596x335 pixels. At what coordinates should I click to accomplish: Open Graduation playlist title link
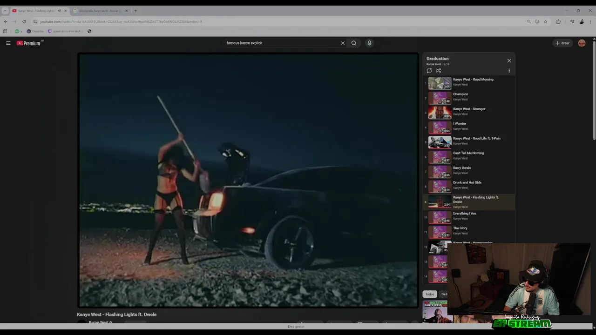(x=438, y=59)
